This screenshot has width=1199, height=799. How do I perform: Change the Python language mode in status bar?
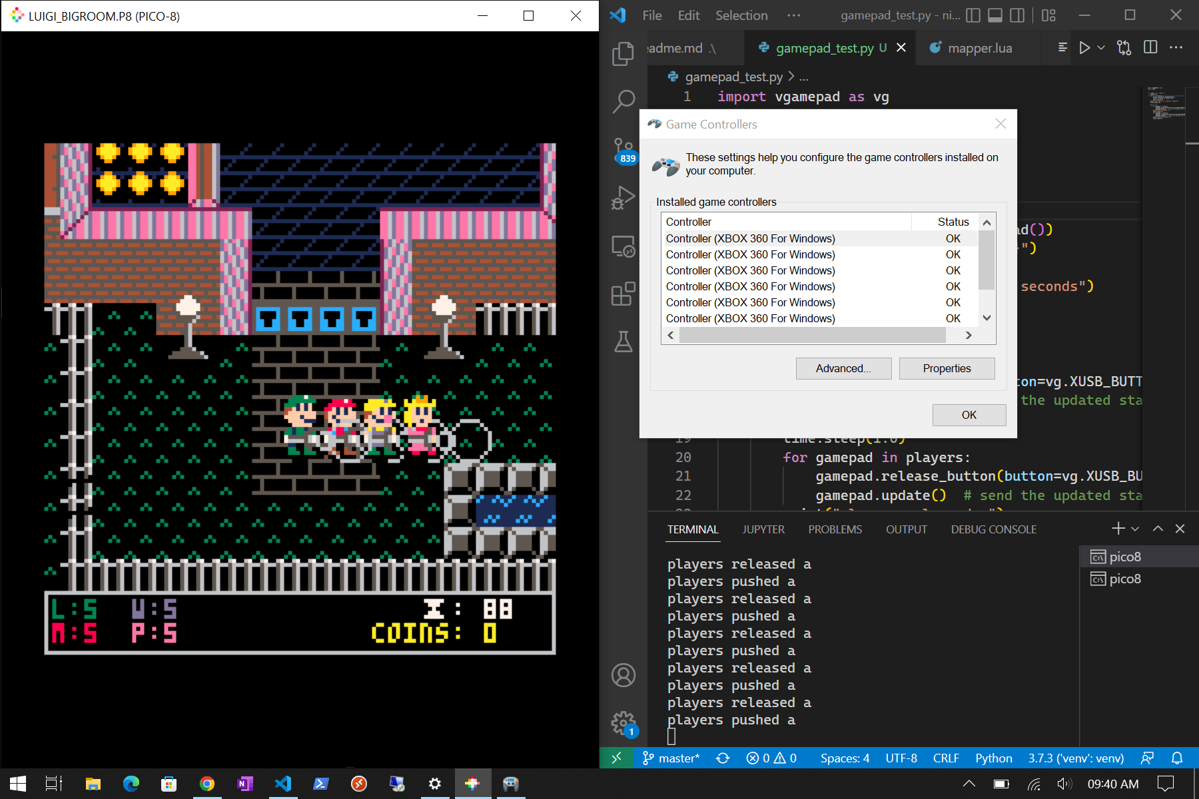[994, 758]
